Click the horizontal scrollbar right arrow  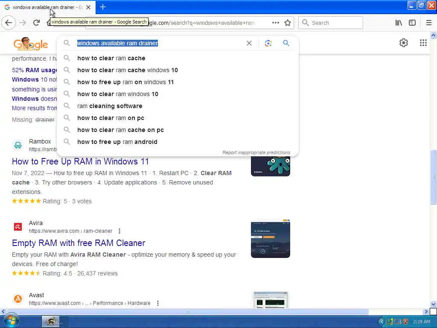[426, 311]
